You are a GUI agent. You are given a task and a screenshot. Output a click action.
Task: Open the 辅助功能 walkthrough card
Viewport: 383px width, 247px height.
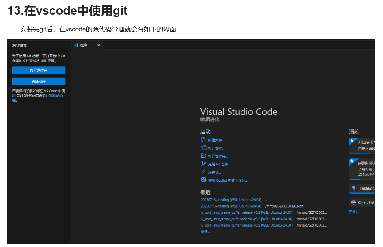(362, 169)
